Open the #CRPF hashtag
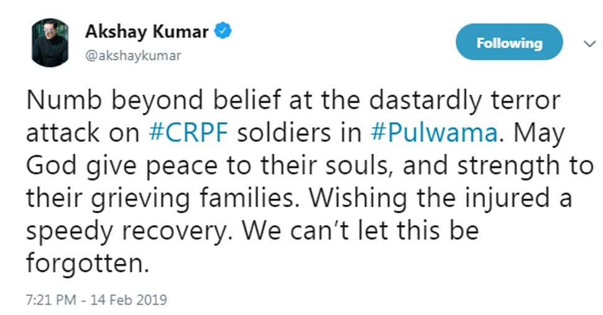The image size is (603, 315). 188,132
